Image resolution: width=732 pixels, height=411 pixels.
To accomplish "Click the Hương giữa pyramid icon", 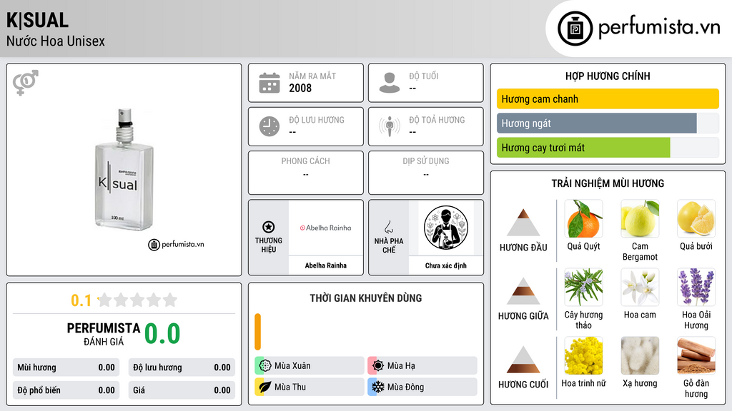I will (x=523, y=291).
